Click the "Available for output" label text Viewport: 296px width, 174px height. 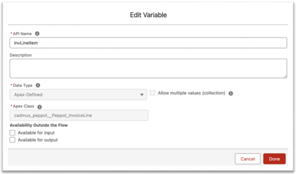click(38, 140)
